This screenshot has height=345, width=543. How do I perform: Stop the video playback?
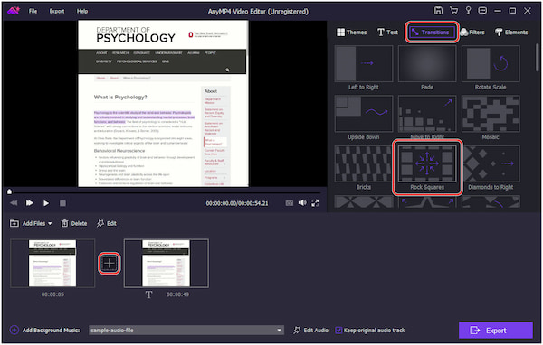click(x=62, y=203)
